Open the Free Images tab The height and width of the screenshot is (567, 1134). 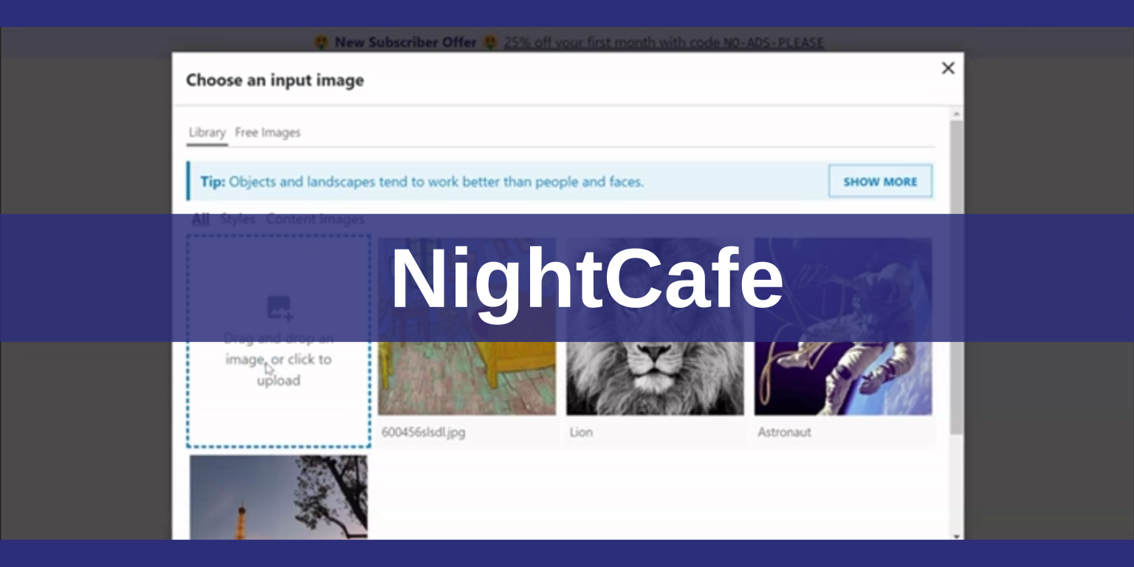point(268,133)
